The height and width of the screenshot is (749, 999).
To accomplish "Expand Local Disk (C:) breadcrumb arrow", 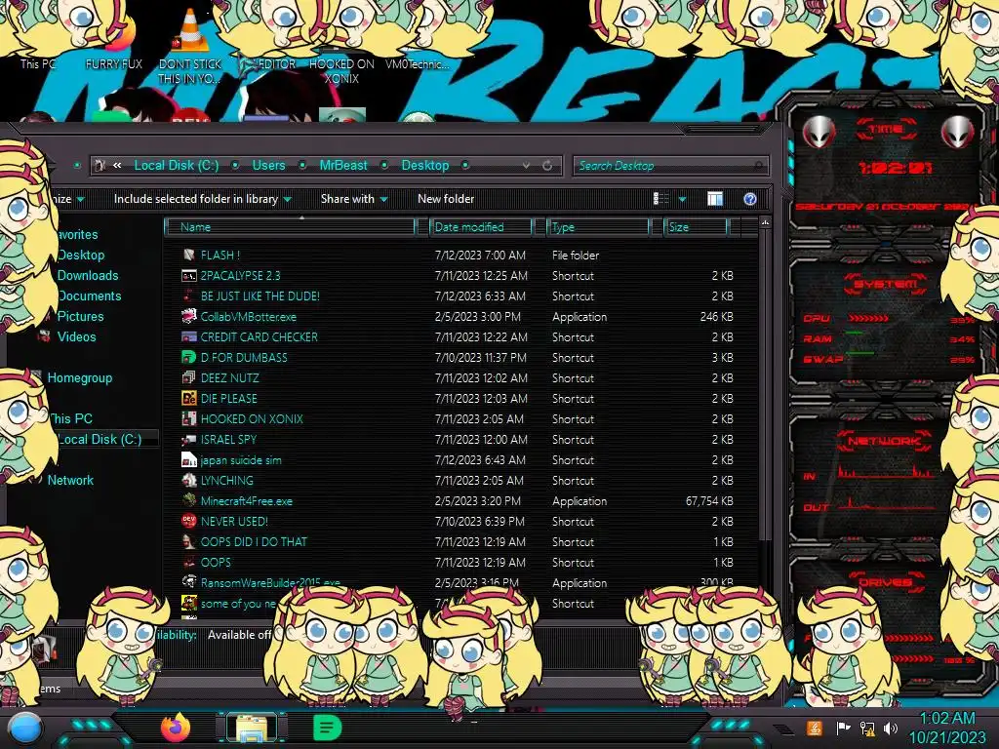I will click(235, 166).
